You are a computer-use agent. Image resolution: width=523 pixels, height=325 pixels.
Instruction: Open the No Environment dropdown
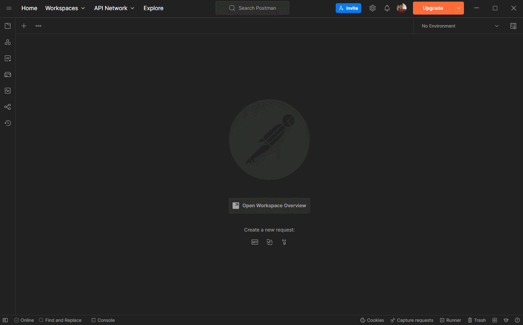pos(459,25)
